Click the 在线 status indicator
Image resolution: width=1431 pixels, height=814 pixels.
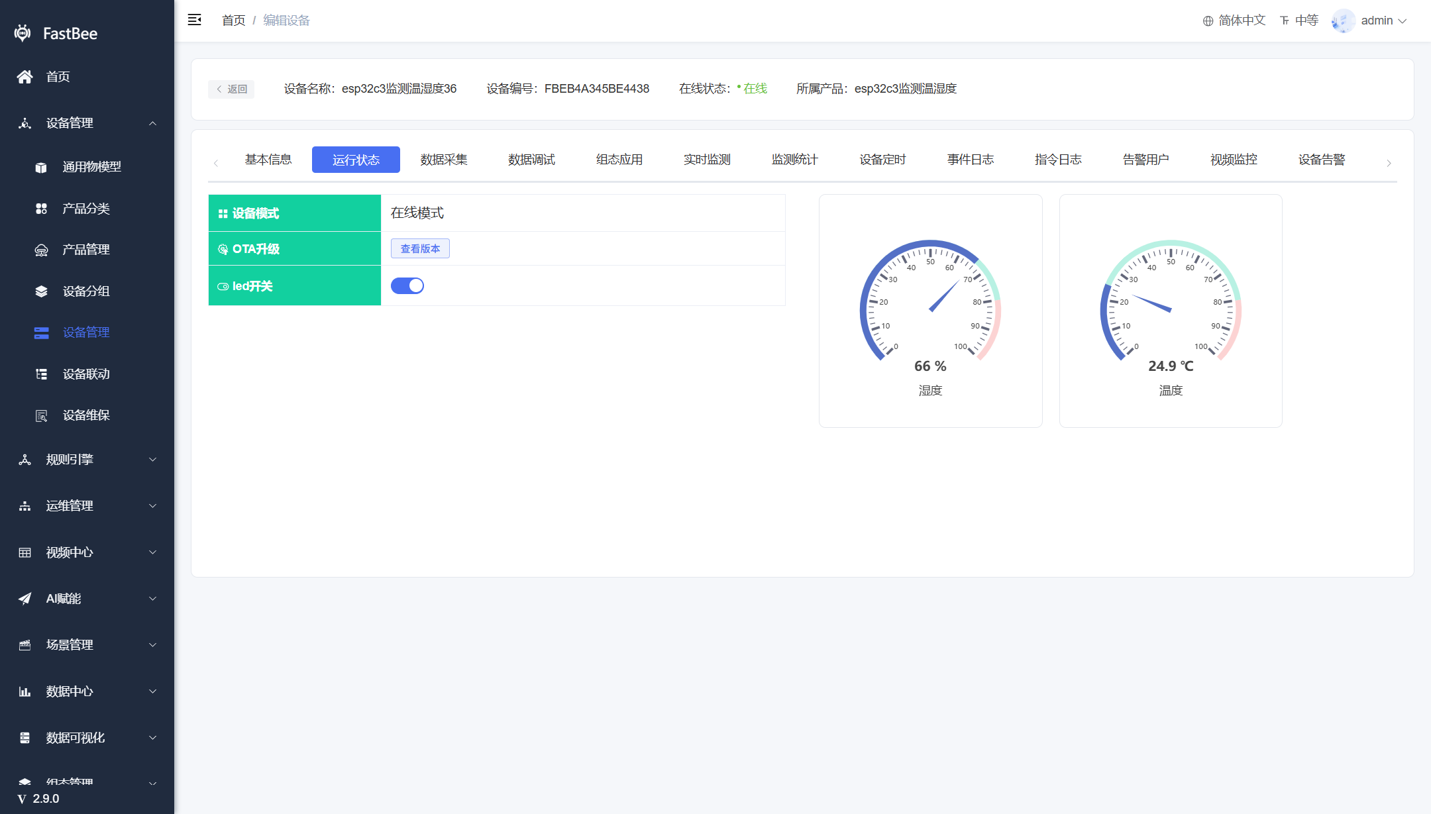tap(752, 89)
